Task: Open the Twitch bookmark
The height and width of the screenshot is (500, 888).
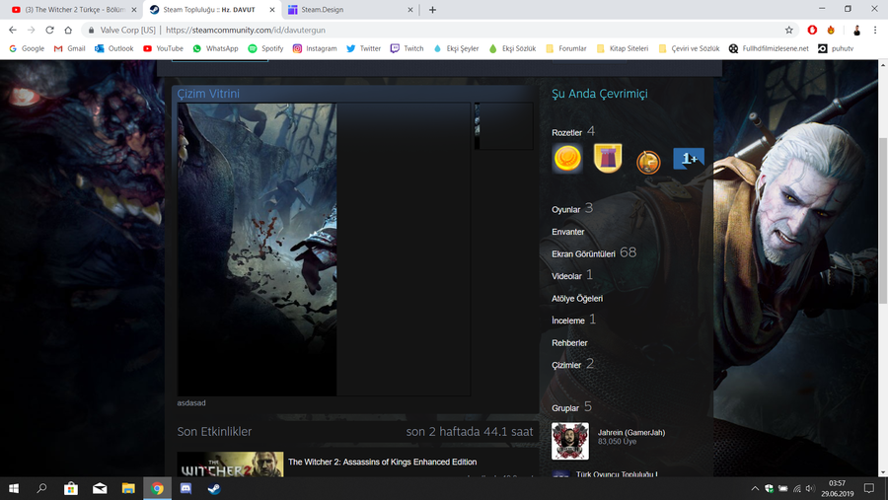Action: 407,48
